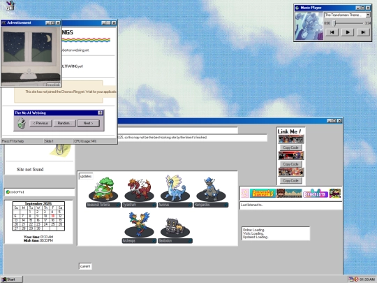This screenshot has height=283, width=377.
Task: Click the colorful site button beside ZEHOSLOTS
Action: tap(335, 194)
